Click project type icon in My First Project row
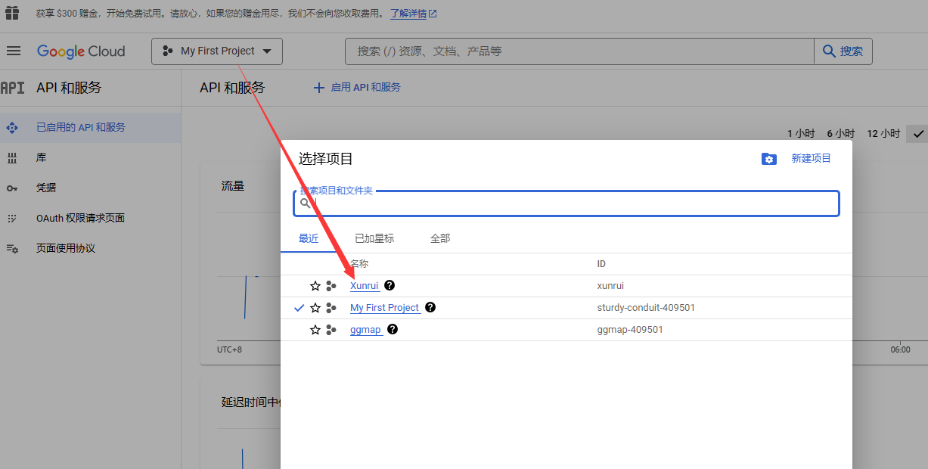The width and height of the screenshot is (928, 469). pos(331,308)
